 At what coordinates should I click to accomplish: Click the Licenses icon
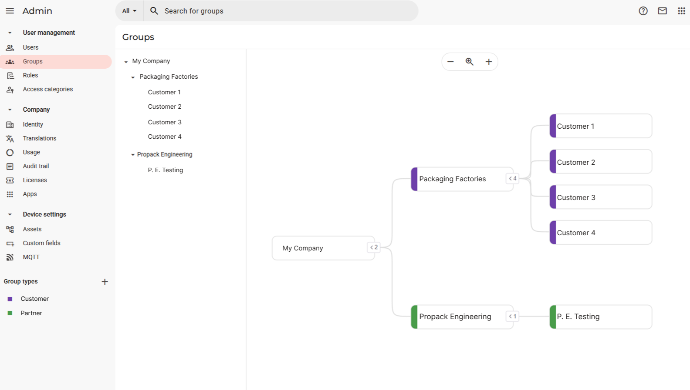10,180
